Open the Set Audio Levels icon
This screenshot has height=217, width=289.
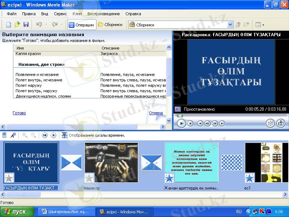(5, 135)
